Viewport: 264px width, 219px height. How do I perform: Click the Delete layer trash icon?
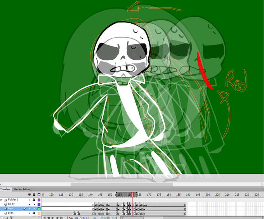[11, 218]
